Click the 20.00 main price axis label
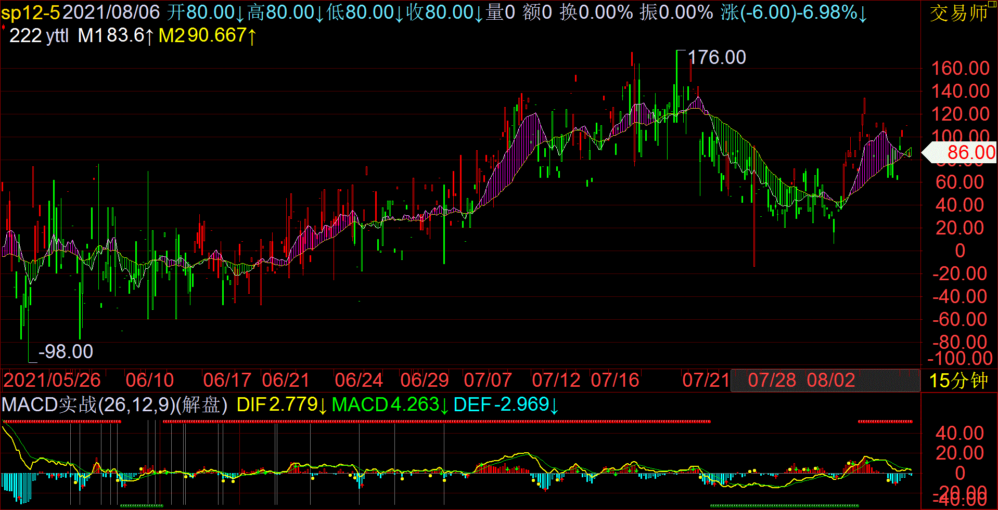This screenshot has height=510, width=998. [x=960, y=228]
